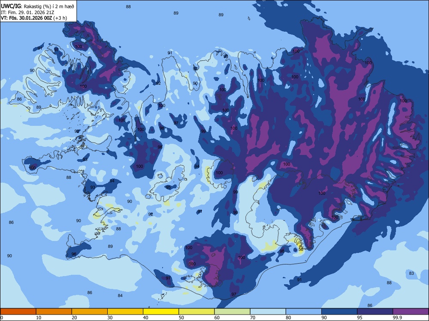The image size is (429, 321).
Task: Select the pale blue 70–80 legend swatch
Action: point(268,312)
